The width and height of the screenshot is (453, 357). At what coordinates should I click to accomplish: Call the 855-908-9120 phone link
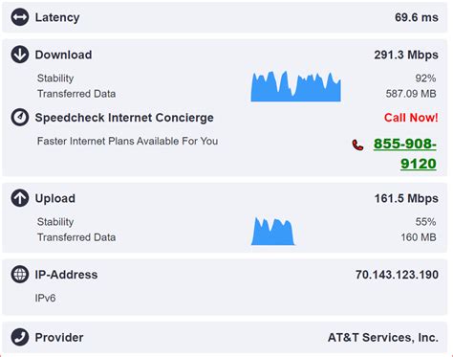pyautogui.click(x=405, y=153)
